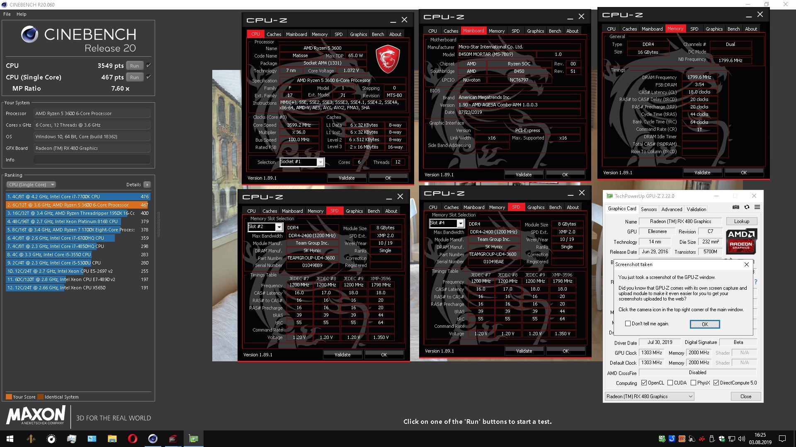Click the MSI dragon logo in CPU-Z
The height and width of the screenshot is (447, 796).
coord(388,59)
